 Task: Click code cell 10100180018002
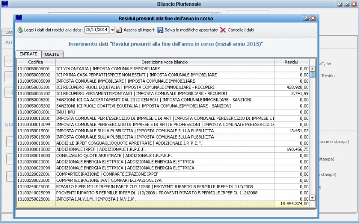[36, 149]
